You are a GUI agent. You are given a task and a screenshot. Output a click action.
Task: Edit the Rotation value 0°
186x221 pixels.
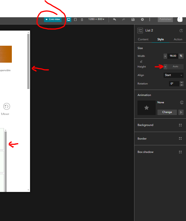tap(174, 84)
